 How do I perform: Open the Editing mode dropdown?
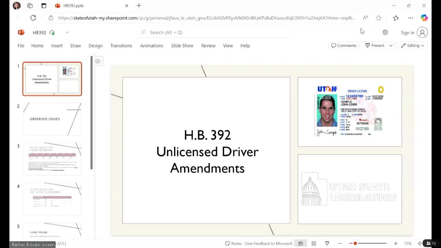(412, 45)
